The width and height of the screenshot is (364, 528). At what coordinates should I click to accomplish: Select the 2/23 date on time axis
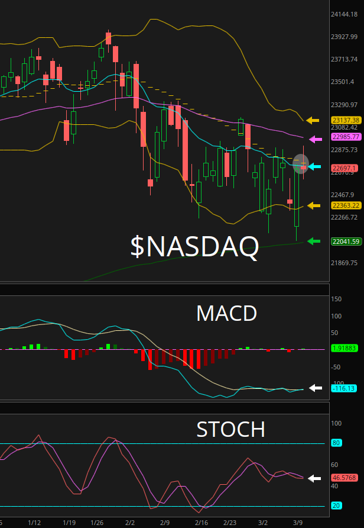230,523
